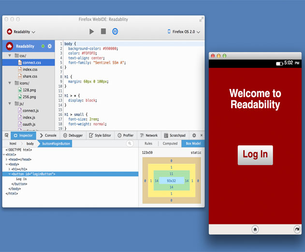This screenshot has height=252, width=305.
Task: Collapse the html node in markup view
Action: pyautogui.click(x=4, y=154)
